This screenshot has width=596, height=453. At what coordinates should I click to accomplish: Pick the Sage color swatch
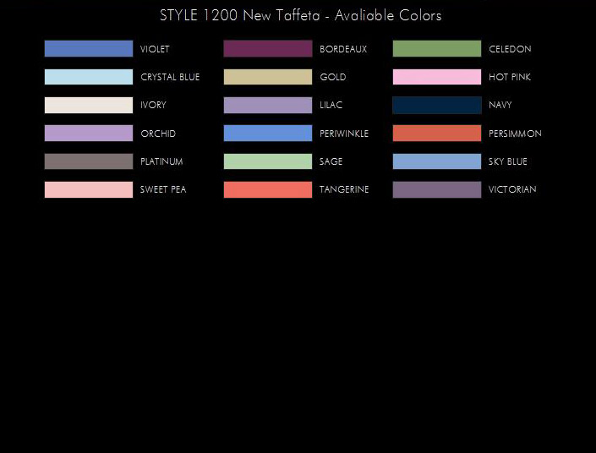268,161
